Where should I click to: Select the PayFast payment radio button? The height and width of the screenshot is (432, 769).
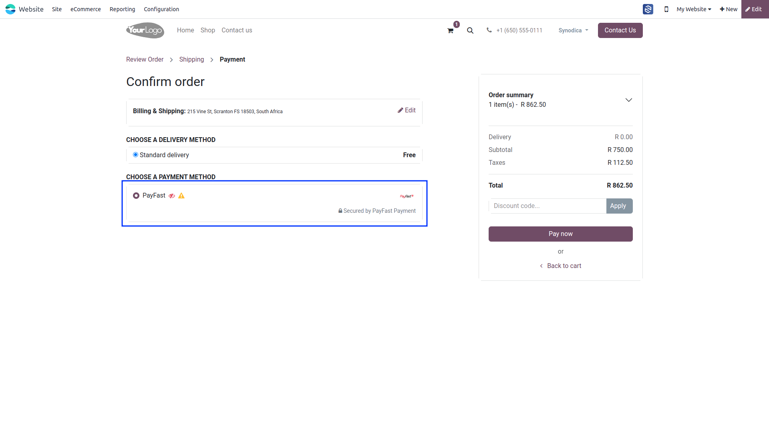pyautogui.click(x=136, y=196)
